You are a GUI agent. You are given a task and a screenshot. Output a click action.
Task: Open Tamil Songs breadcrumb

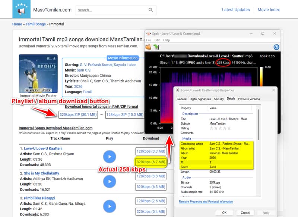[x=35, y=24]
